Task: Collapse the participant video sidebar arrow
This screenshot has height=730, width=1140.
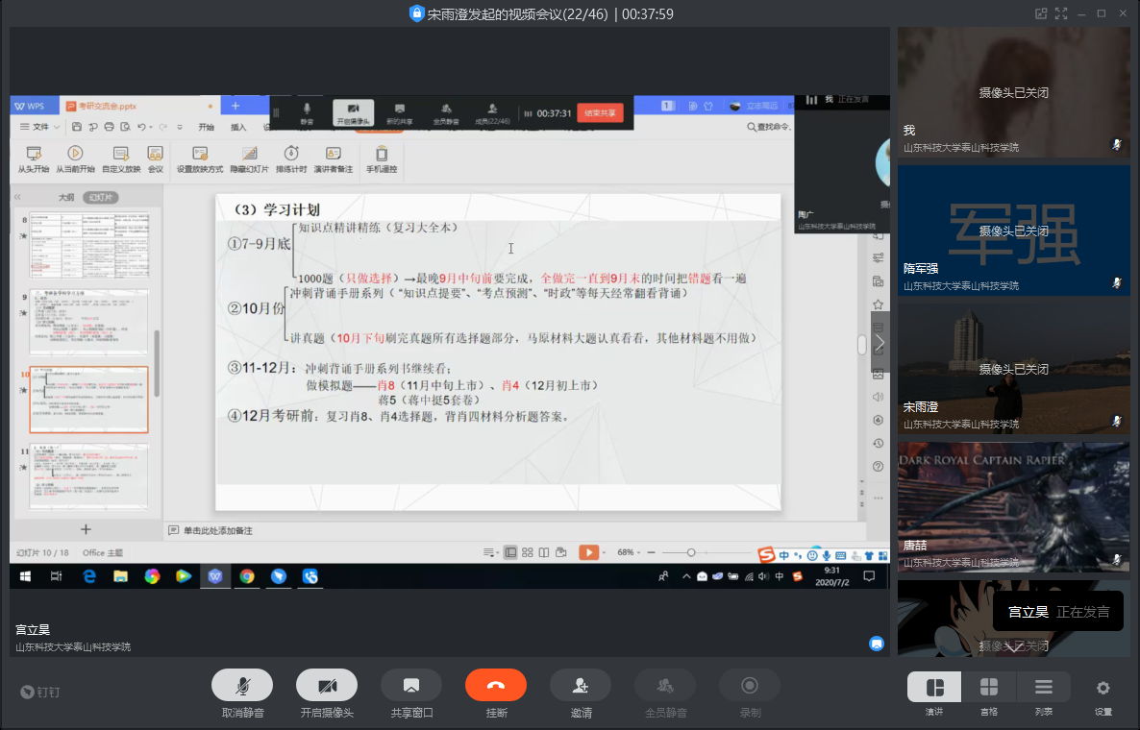Action: tap(880, 343)
